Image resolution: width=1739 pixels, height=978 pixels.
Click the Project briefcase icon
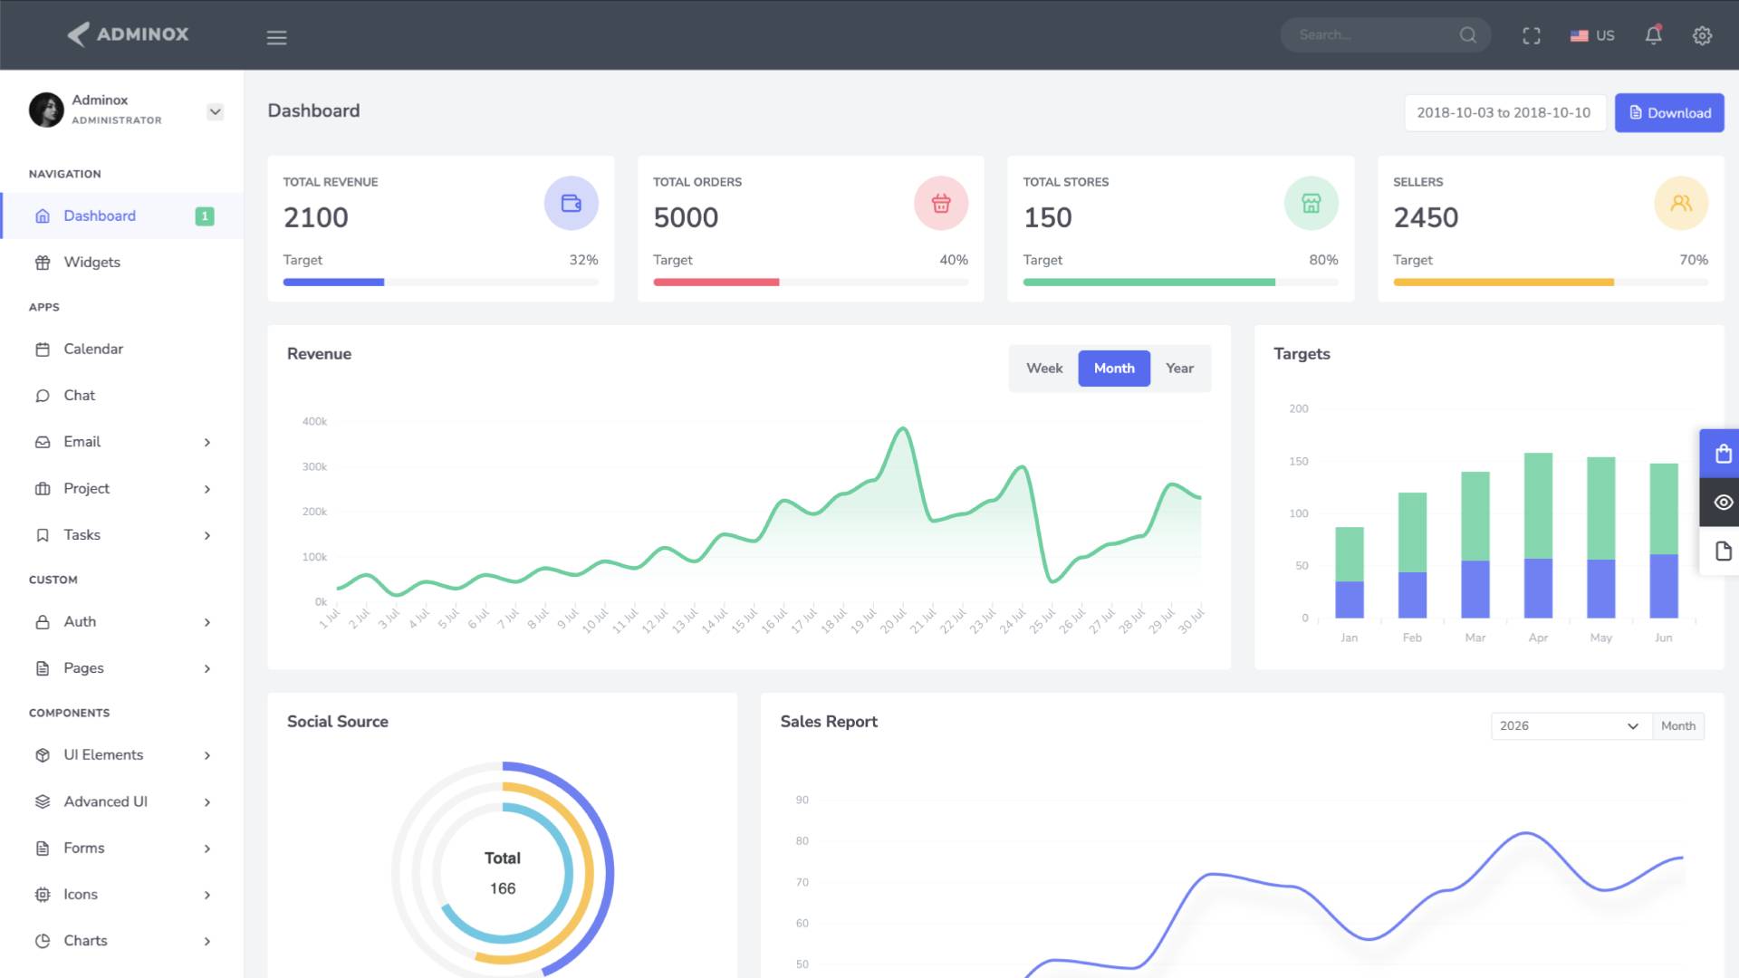point(43,489)
